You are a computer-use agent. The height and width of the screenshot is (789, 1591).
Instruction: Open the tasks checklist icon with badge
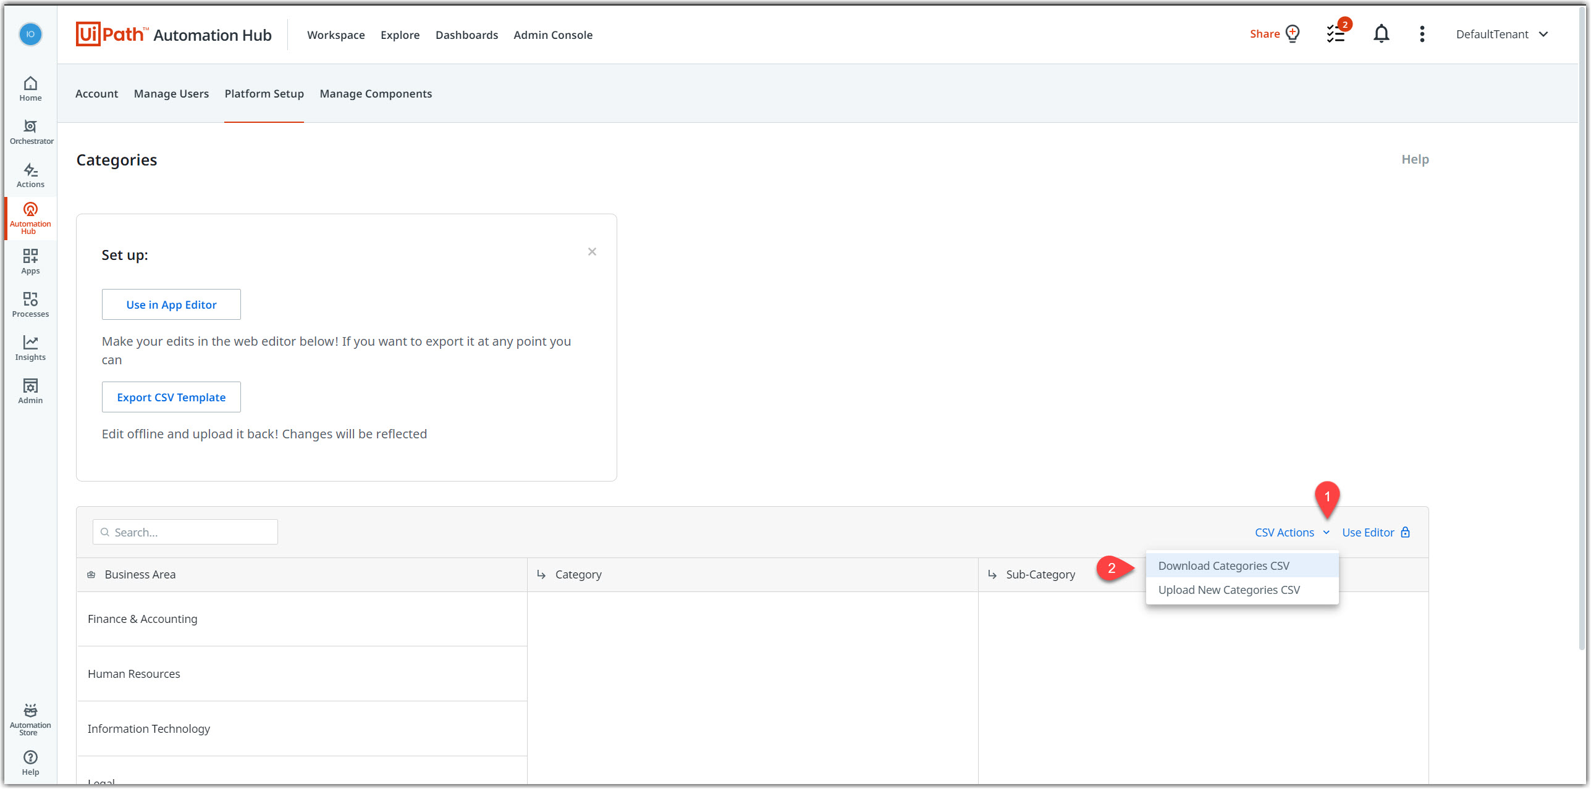click(1337, 33)
